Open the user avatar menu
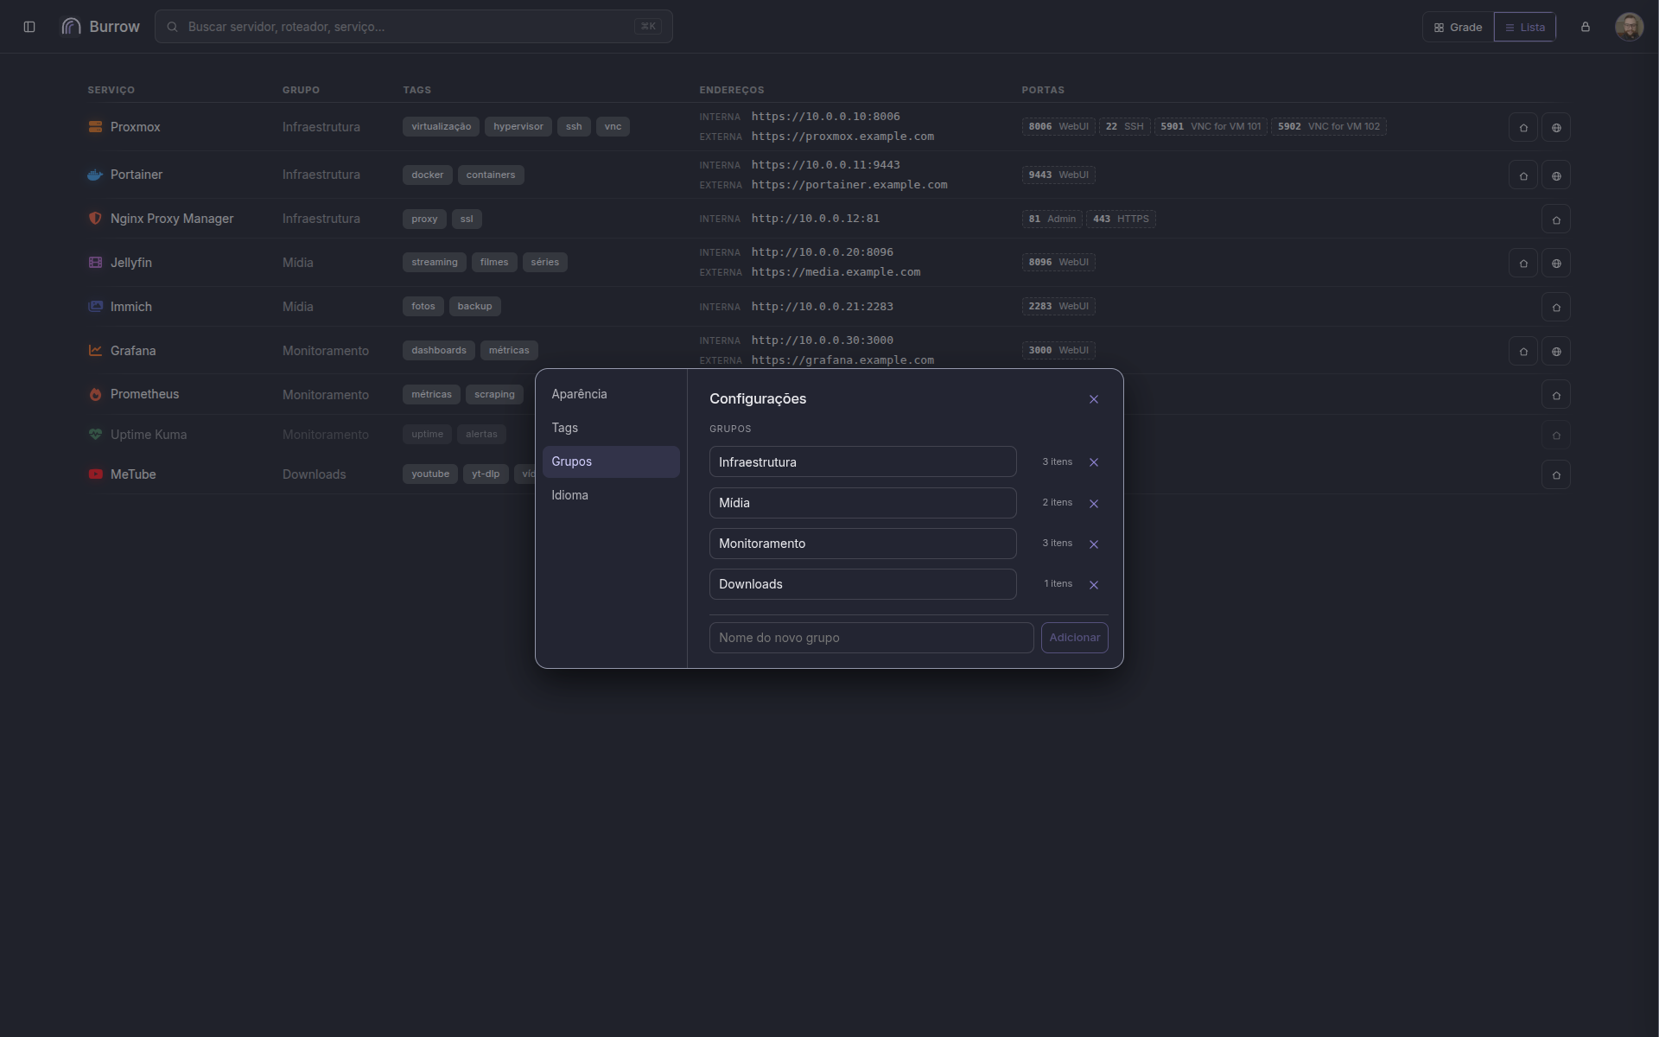The image size is (1659, 1037). pos(1629,27)
